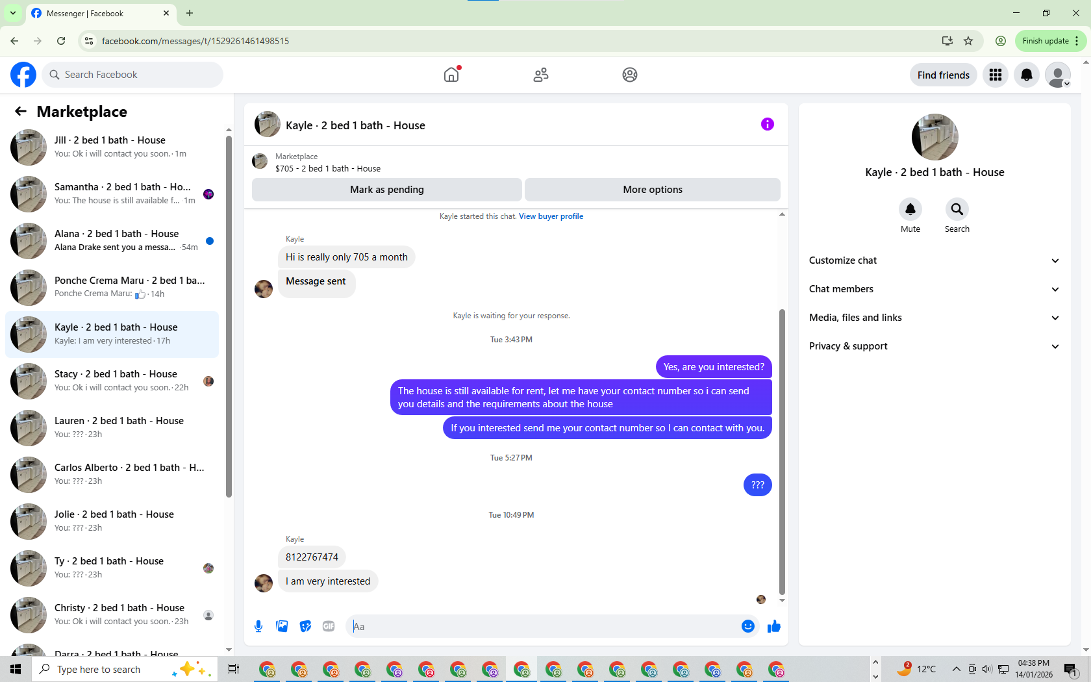
Task: Click More options button
Action: pos(653,190)
